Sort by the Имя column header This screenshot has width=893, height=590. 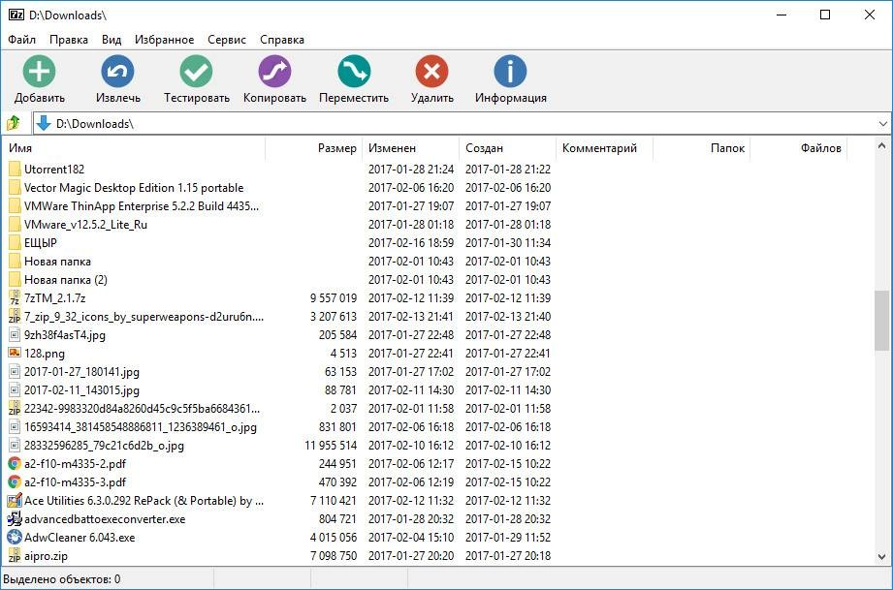pos(135,148)
